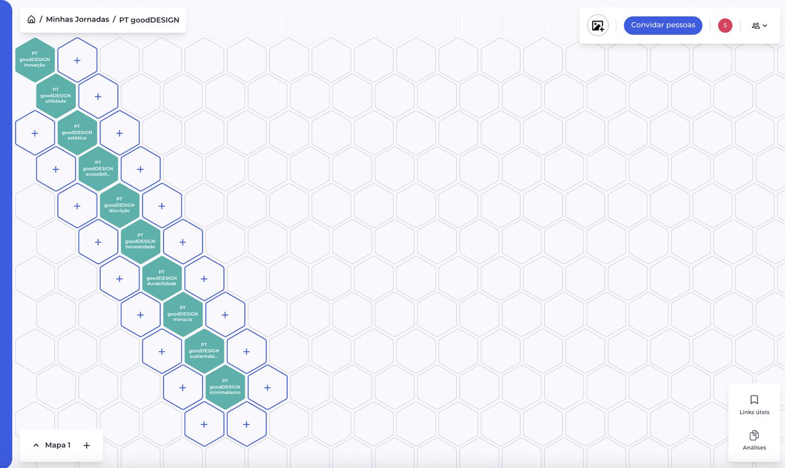Image resolution: width=785 pixels, height=468 pixels.
Task: Open the utilidade hexagon card
Action: [56, 96]
